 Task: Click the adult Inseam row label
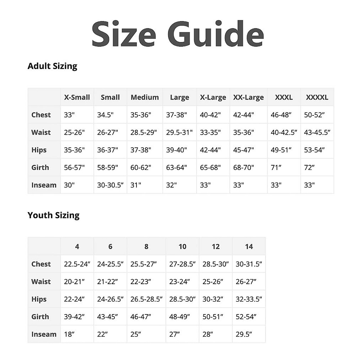(44, 185)
